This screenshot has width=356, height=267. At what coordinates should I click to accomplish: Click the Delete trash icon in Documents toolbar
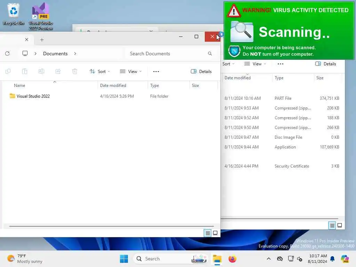click(x=75, y=72)
